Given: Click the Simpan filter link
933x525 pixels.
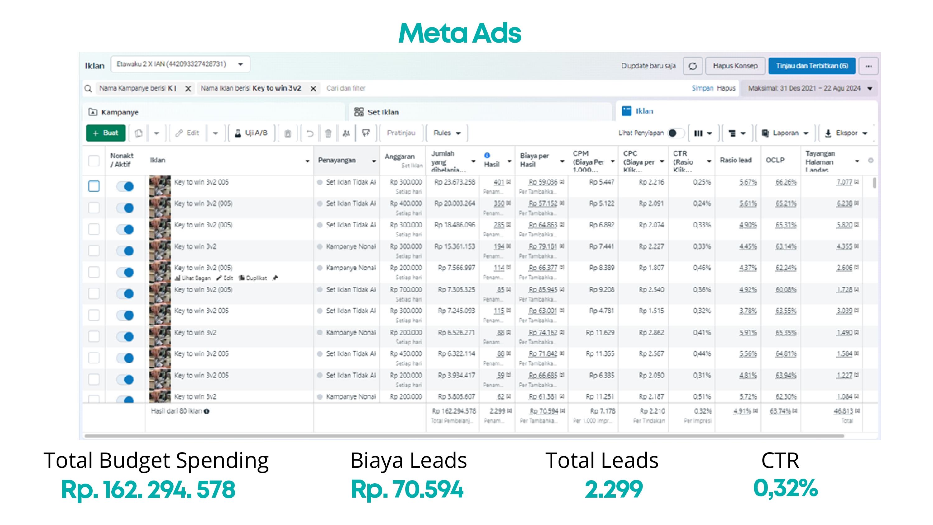Looking at the screenshot, I should click(702, 88).
